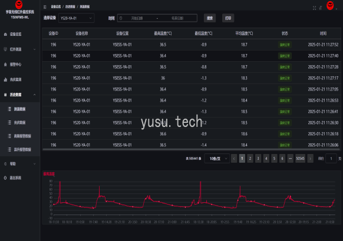Image resolution: width=343 pixels, height=241 pixels.
Task: Expand the 红外测温 sidebar submenu
Action: pos(19,49)
